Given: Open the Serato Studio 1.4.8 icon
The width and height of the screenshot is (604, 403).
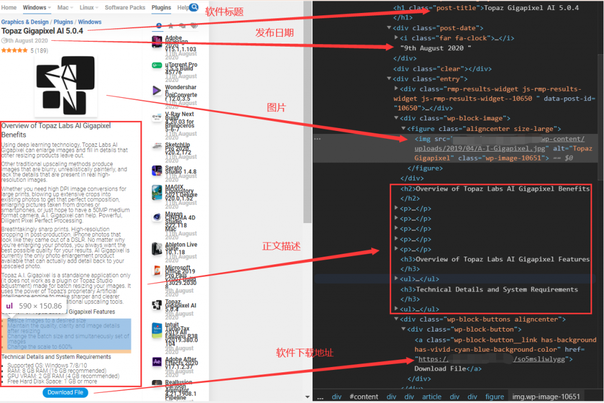Looking at the screenshot, I should tap(157, 171).
